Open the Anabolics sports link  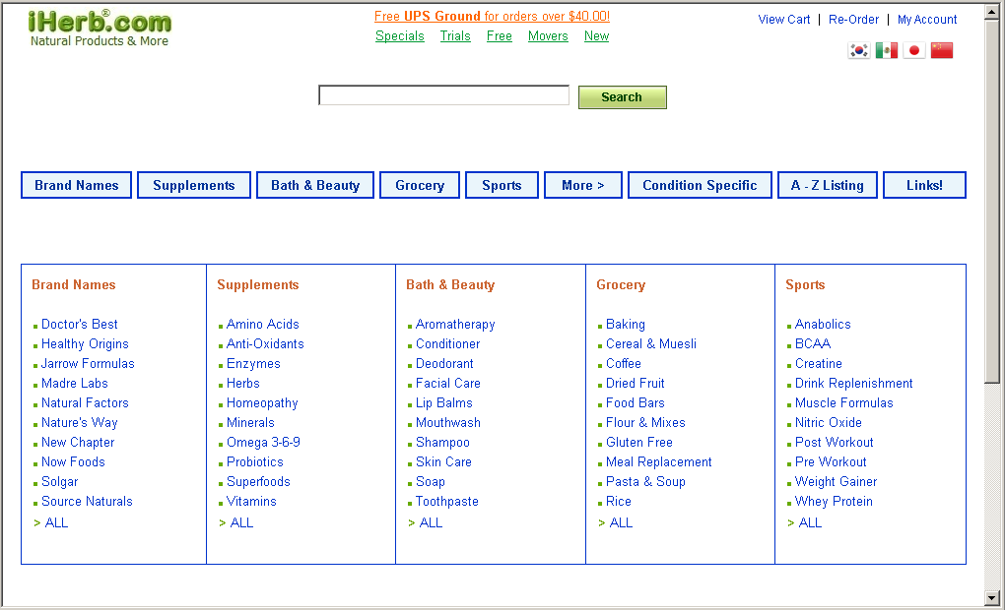coord(823,324)
